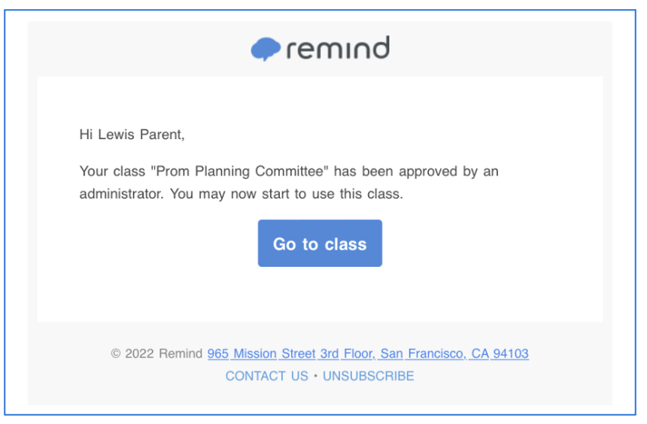
Task: Click the word "Go" on the blue button
Action: point(284,244)
